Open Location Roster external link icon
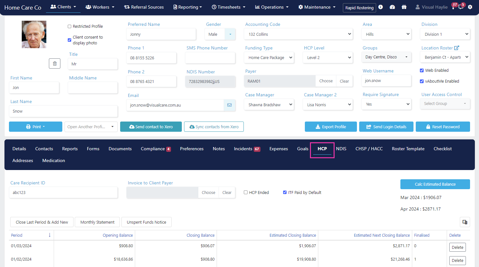 (x=457, y=48)
